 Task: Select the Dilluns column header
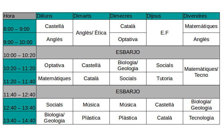tap(54, 16)
